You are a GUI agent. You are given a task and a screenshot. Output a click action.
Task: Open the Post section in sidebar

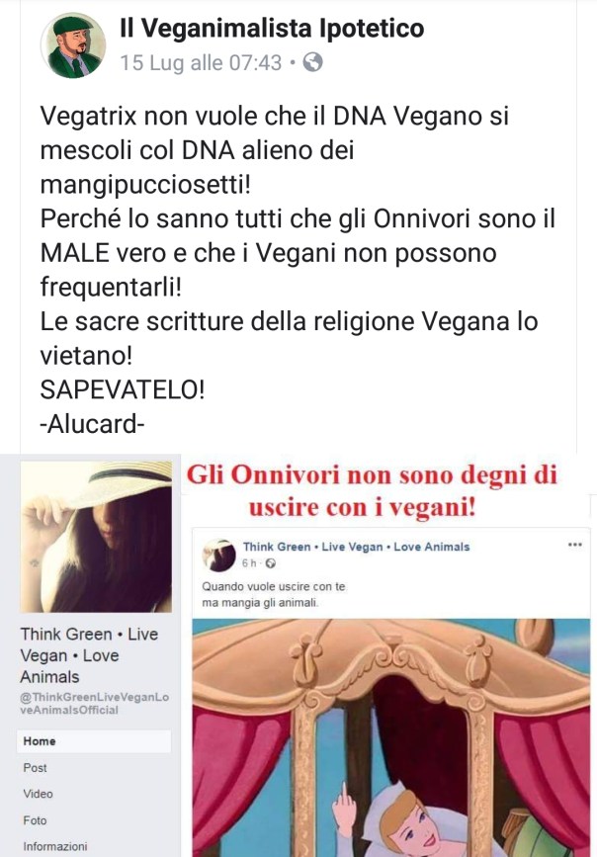pos(35,767)
